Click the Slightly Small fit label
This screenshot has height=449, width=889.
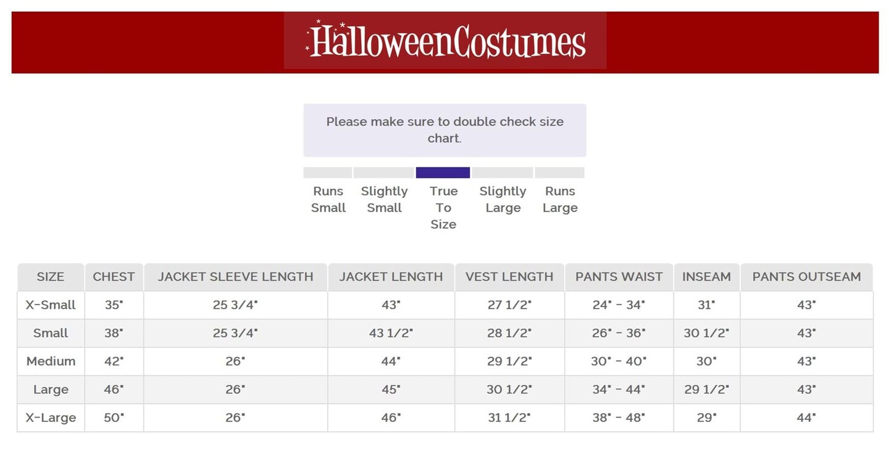click(x=384, y=199)
